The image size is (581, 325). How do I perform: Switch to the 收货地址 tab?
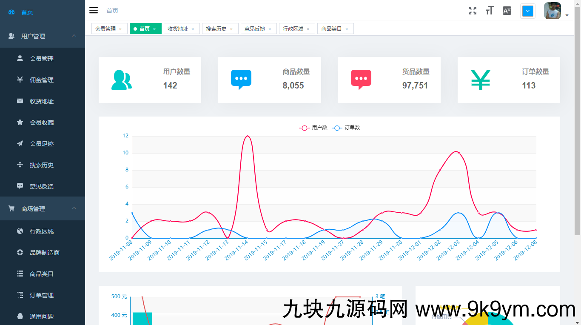[x=178, y=29]
